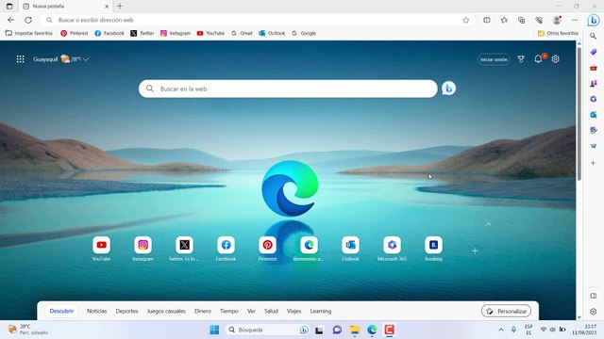Image resolution: width=604 pixels, height=339 pixels.
Task: Click the taskbar Búsqueda search box
Action: coord(268,330)
